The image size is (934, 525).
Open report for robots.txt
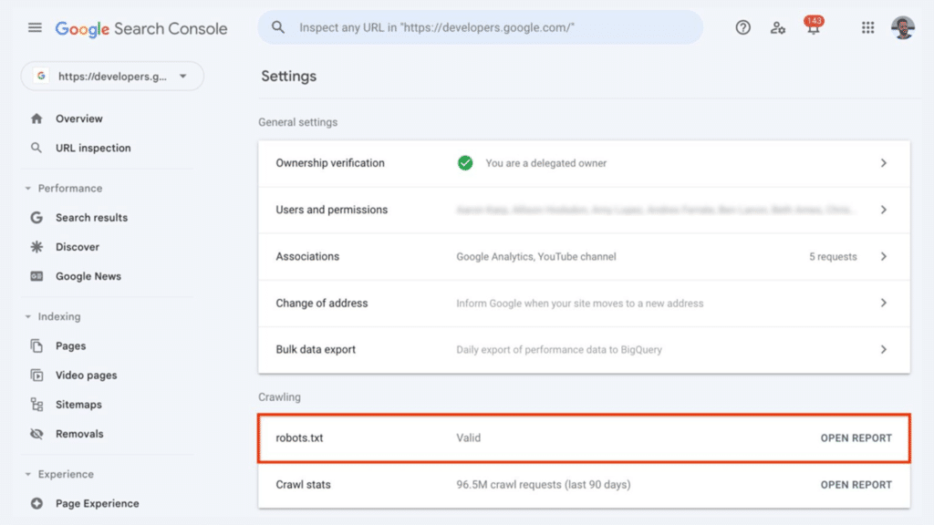856,437
